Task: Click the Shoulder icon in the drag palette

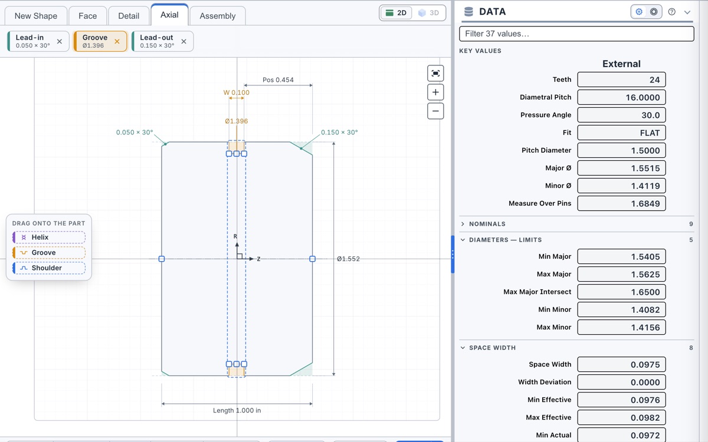Action: click(24, 268)
